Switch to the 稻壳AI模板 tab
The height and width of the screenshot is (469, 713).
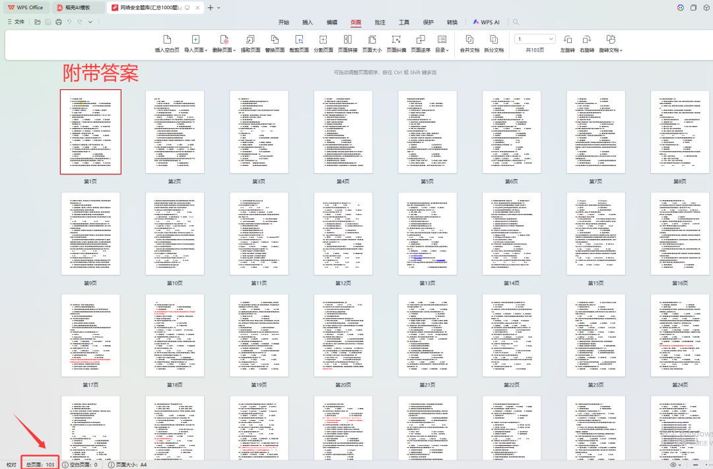(x=77, y=8)
